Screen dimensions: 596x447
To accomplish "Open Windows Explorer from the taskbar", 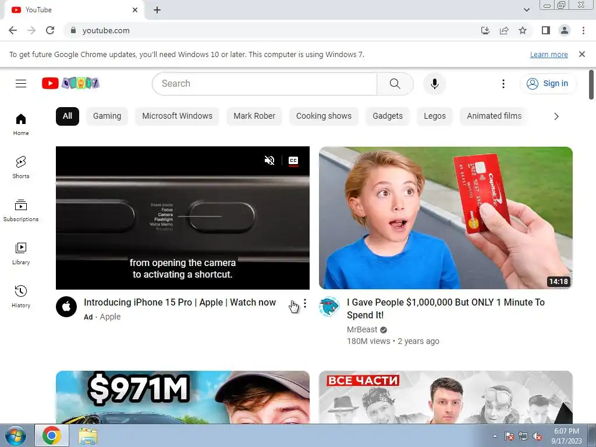I will pos(88,435).
